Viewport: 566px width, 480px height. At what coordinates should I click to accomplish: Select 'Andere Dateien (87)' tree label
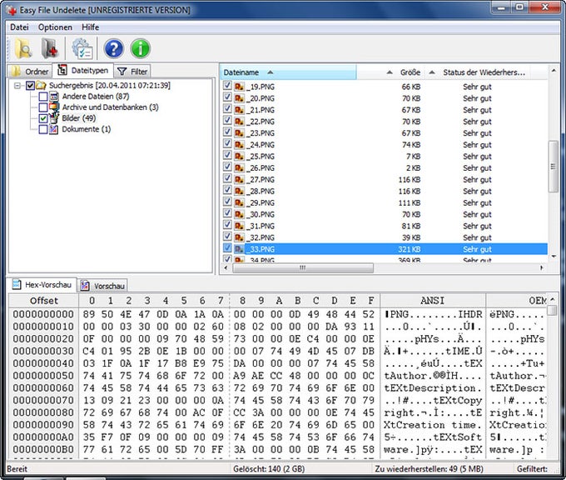tap(95, 97)
